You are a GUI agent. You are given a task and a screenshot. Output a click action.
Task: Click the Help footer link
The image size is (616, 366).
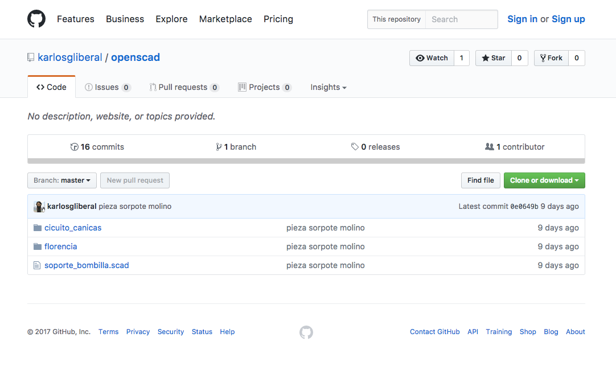(x=227, y=332)
